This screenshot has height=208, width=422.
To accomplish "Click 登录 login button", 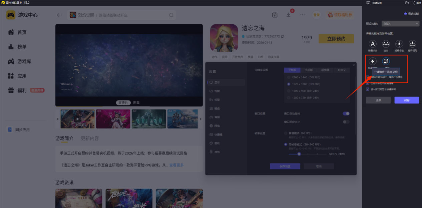I will [316, 15].
